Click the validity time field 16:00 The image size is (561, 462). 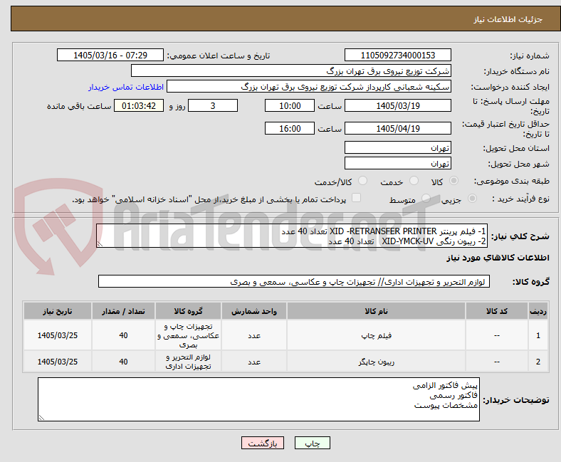290,128
